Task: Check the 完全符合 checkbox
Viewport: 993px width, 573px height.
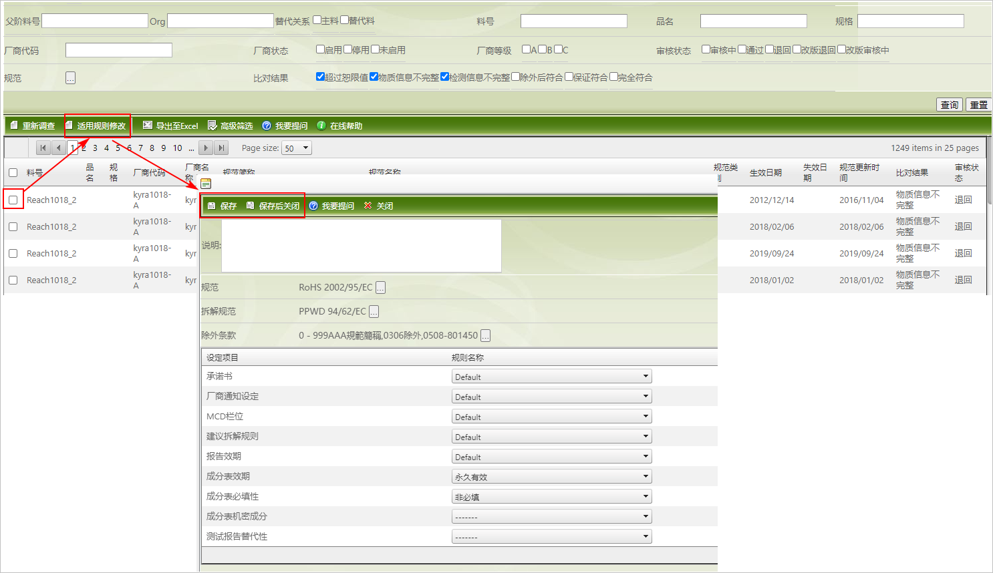Action: tap(613, 77)
